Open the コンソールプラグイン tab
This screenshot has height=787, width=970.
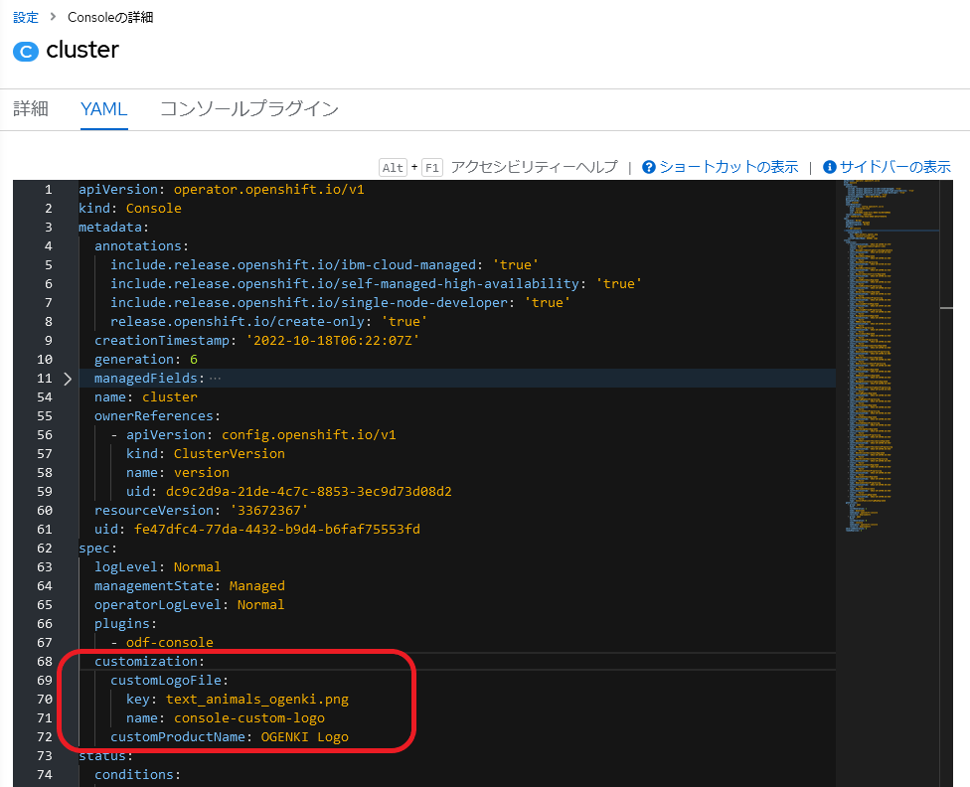coord(249,109)
